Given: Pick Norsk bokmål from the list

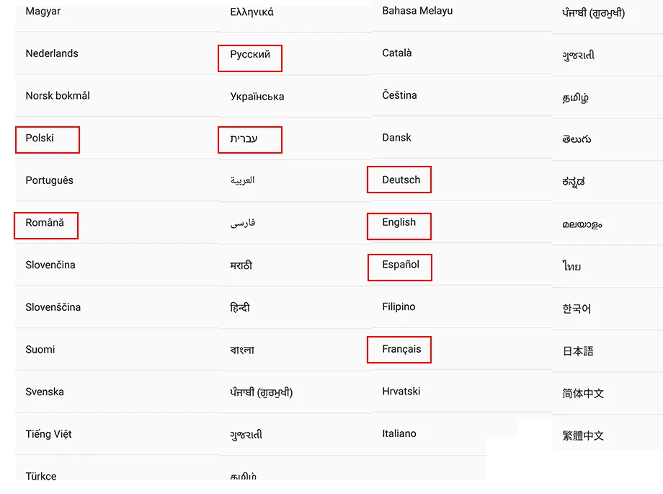Looking at the screenshot, I should pyautogui.click(x=58, y=96).
